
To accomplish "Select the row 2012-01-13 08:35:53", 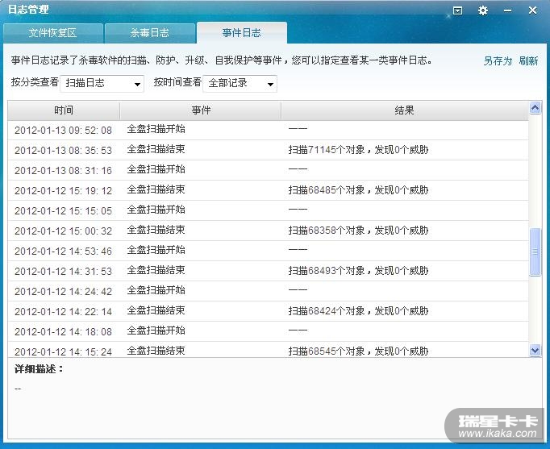I will pos(268,150).
